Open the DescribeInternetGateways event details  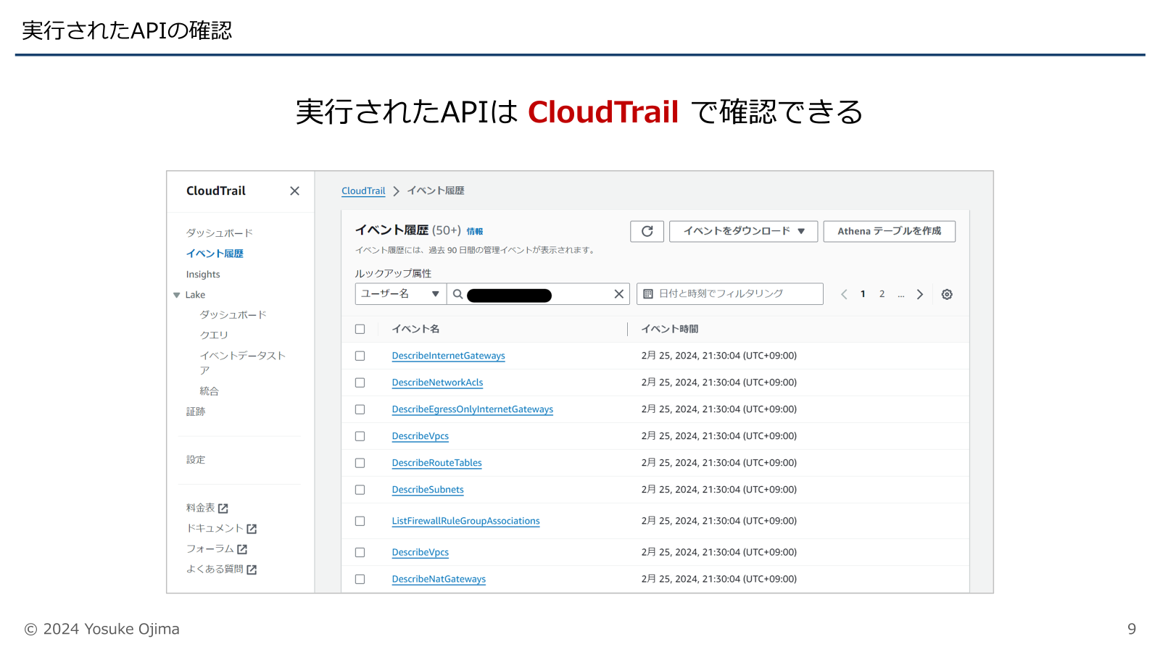point(448,355)
